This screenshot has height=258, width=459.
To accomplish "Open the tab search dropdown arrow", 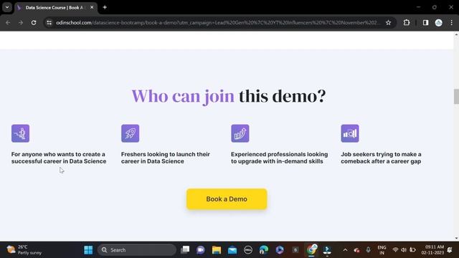I will click(x=7, y=7).
